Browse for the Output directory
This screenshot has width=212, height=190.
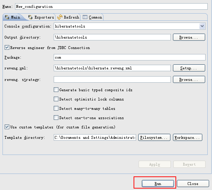189,37
